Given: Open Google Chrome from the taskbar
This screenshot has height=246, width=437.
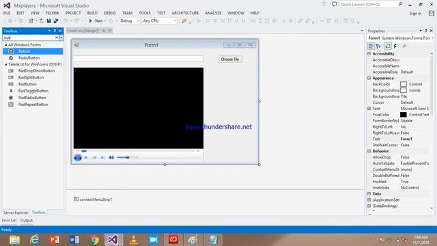Looking at the screenshot, I should (x=94, y=240).
